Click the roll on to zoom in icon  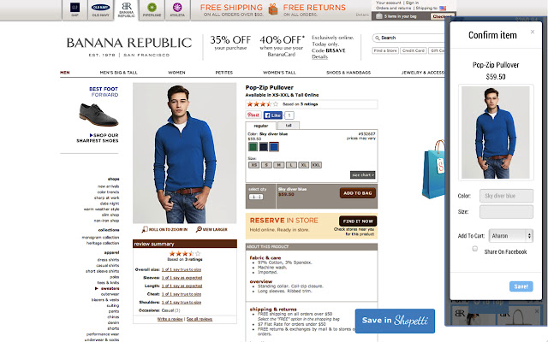pyautogui.click(x=145, y=229)
